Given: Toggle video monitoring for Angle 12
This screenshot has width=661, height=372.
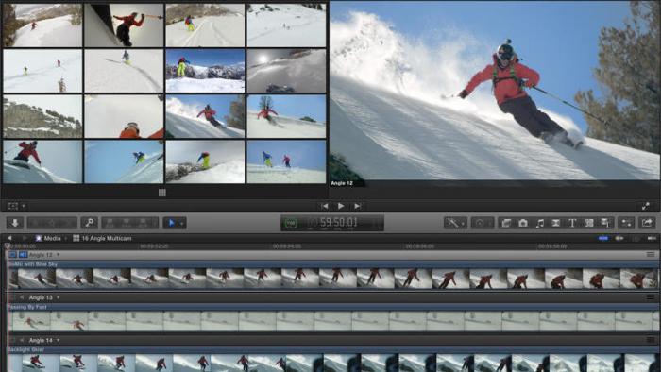Looking at the screenshot, I should pyautogui.click(x=12, y=255).
